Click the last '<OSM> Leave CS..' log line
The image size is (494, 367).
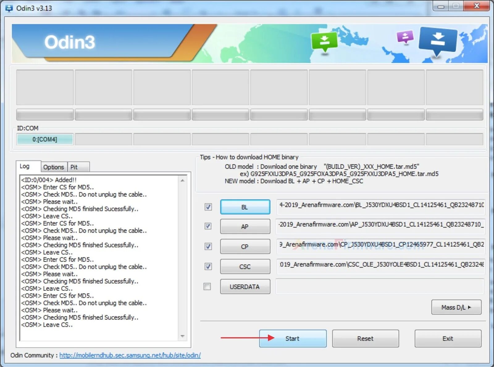[x=47, y=325]
